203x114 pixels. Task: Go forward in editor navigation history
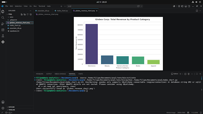point(65,6)
